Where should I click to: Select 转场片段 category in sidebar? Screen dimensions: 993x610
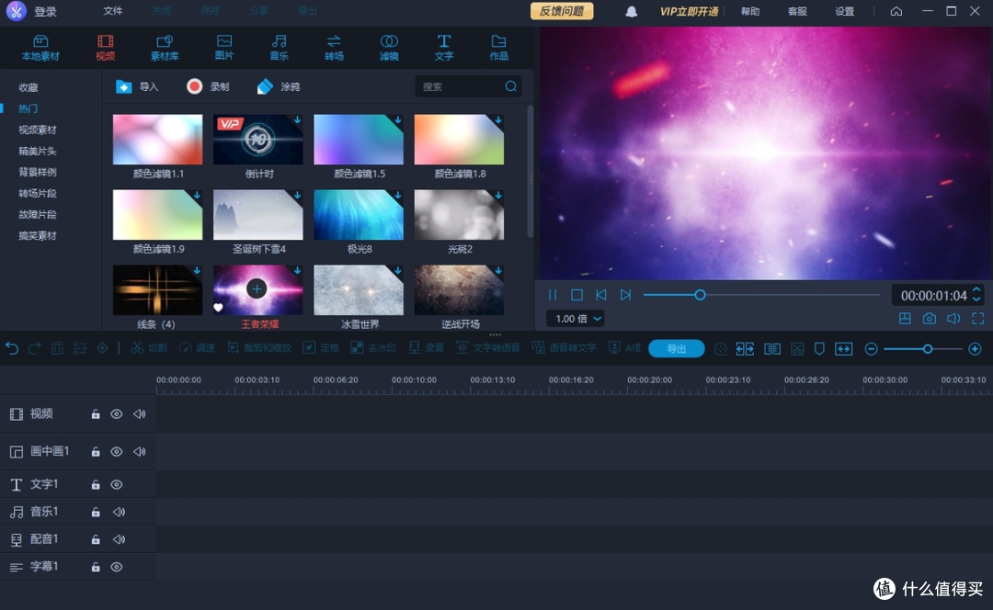point(38,193)
